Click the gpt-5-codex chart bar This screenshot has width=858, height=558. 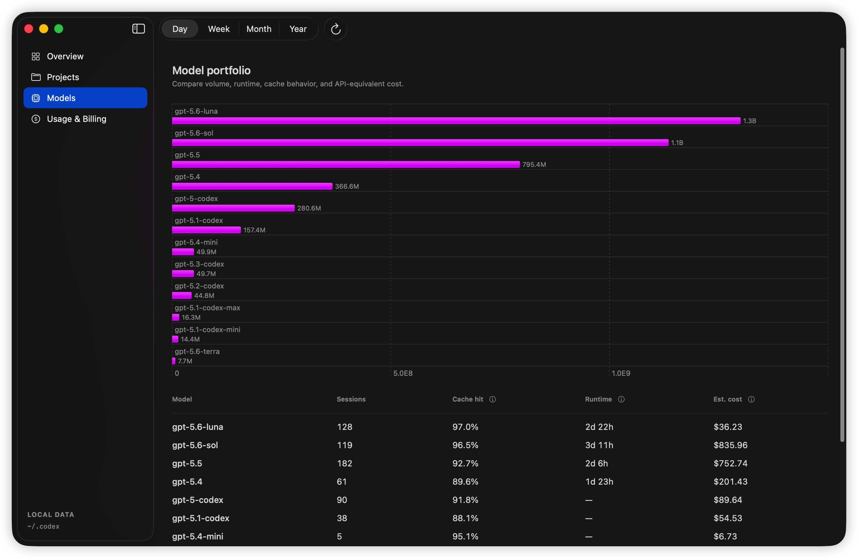tap(233, 208)
